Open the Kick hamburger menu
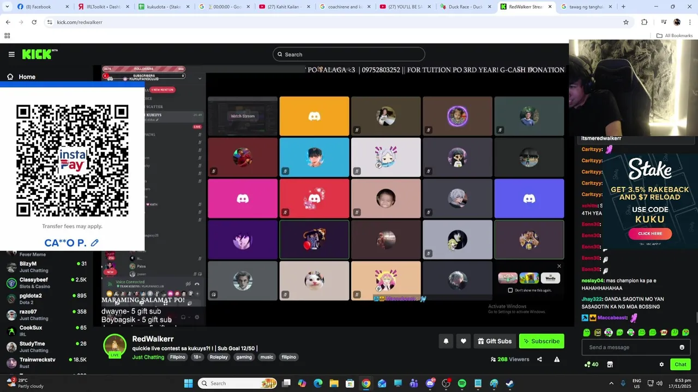This screenshot has width=698, height=392. [x=11, y=54]
